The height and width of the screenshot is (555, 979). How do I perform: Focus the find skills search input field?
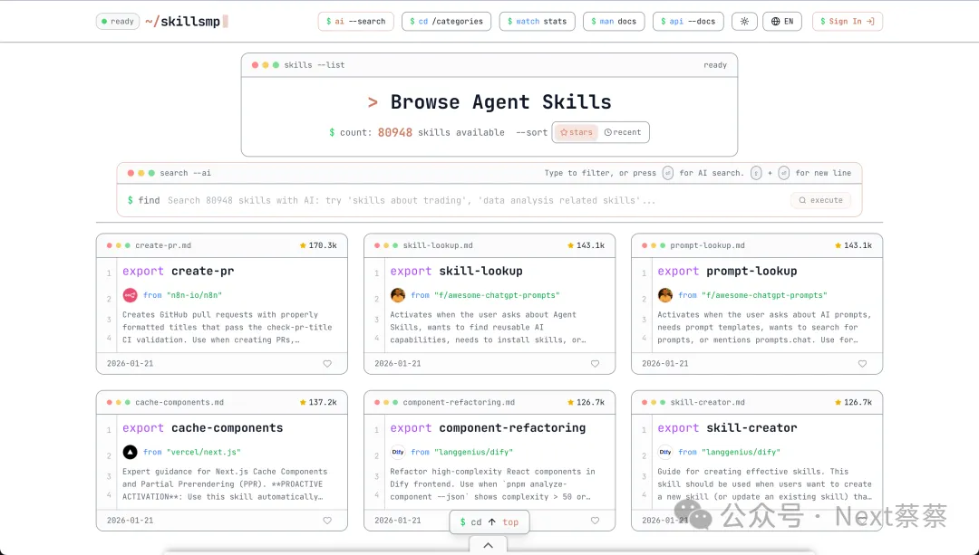[453, 200]
